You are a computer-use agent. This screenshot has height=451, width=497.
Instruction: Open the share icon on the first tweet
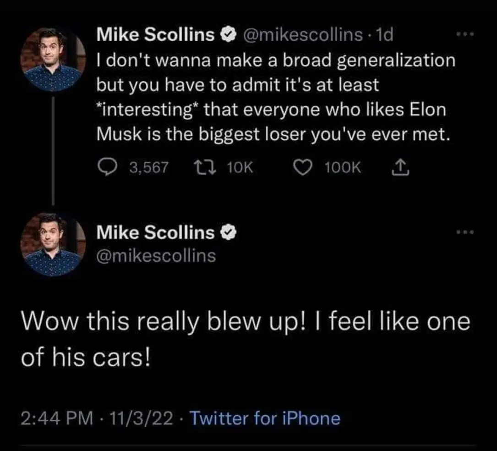400,166
